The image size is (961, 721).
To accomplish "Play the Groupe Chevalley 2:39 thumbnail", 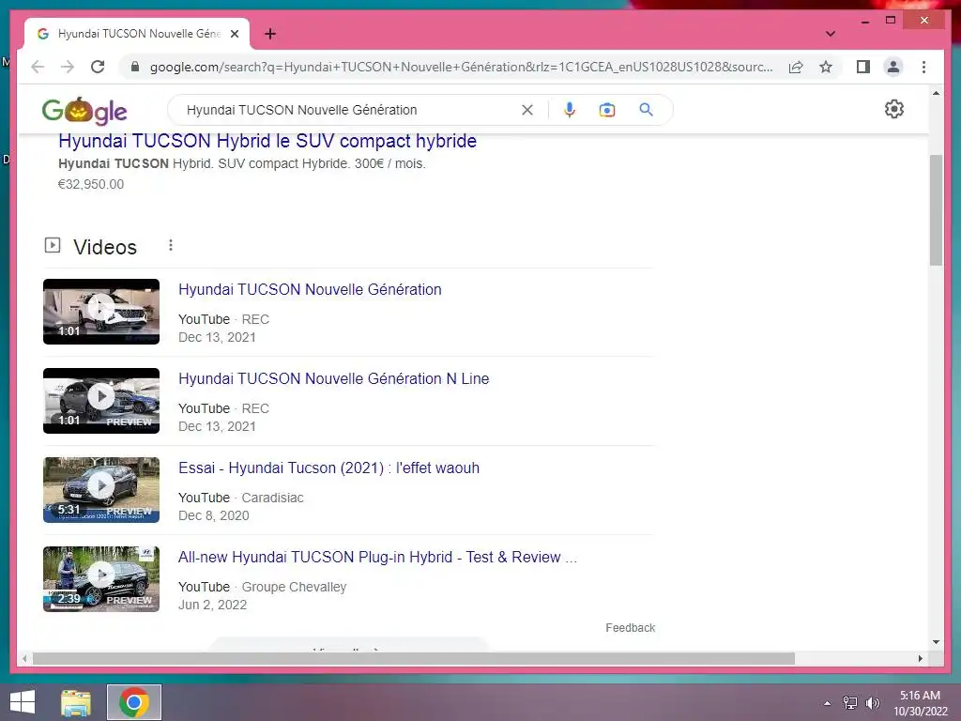I will click(101, 579).
